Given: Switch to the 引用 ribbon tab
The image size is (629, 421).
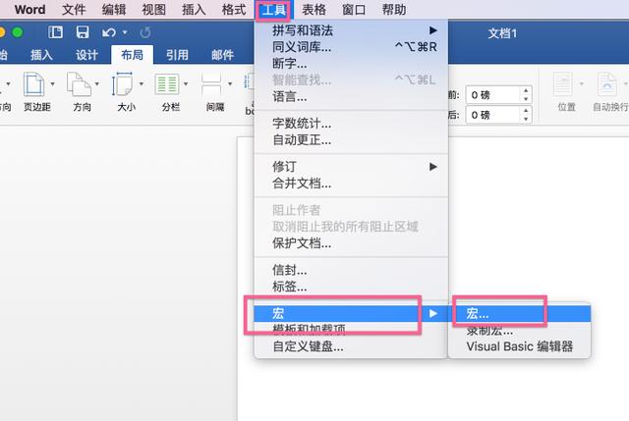Looking at the screenshot, I should click(x=177, y=55).
